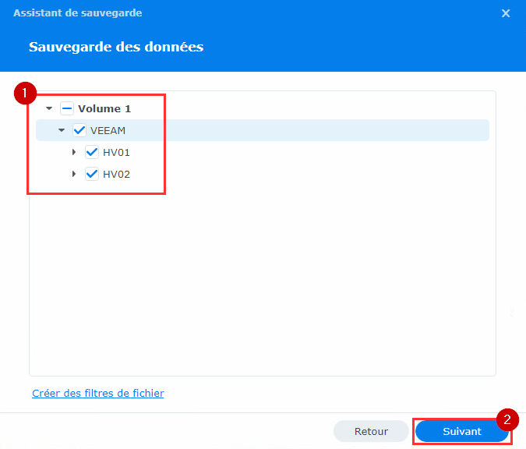
Task: Select the Volume 1 label
Action: point(104,109)
